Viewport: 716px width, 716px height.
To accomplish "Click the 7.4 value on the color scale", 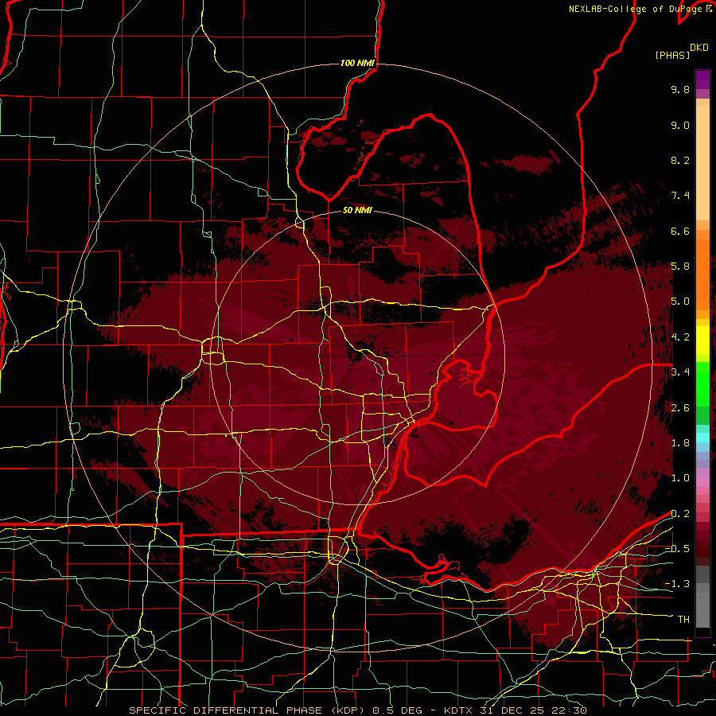I will coord(680,196).
